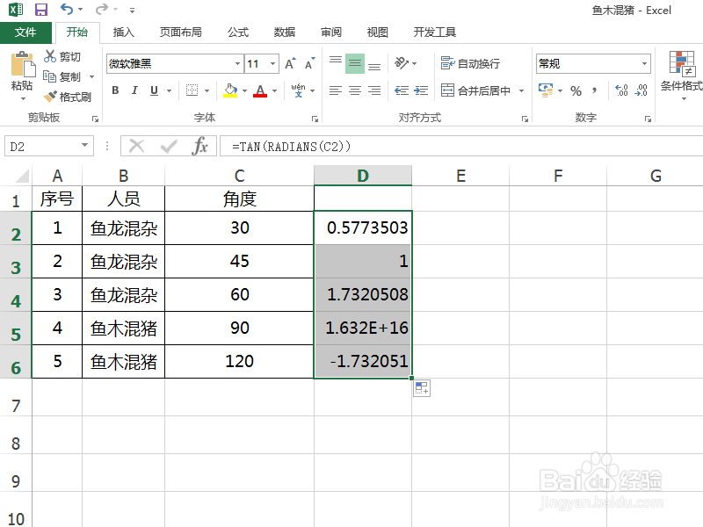Toggle Wrap Text (自动换行)
The width and height of the screenshot is (703, 527).
click(x=470, y=63)
